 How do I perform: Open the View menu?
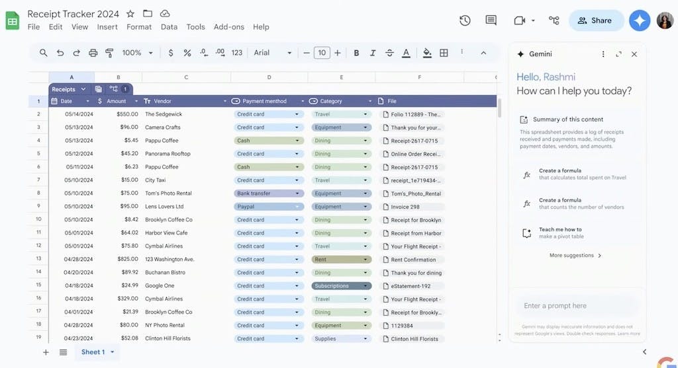(x=79, y=26)
